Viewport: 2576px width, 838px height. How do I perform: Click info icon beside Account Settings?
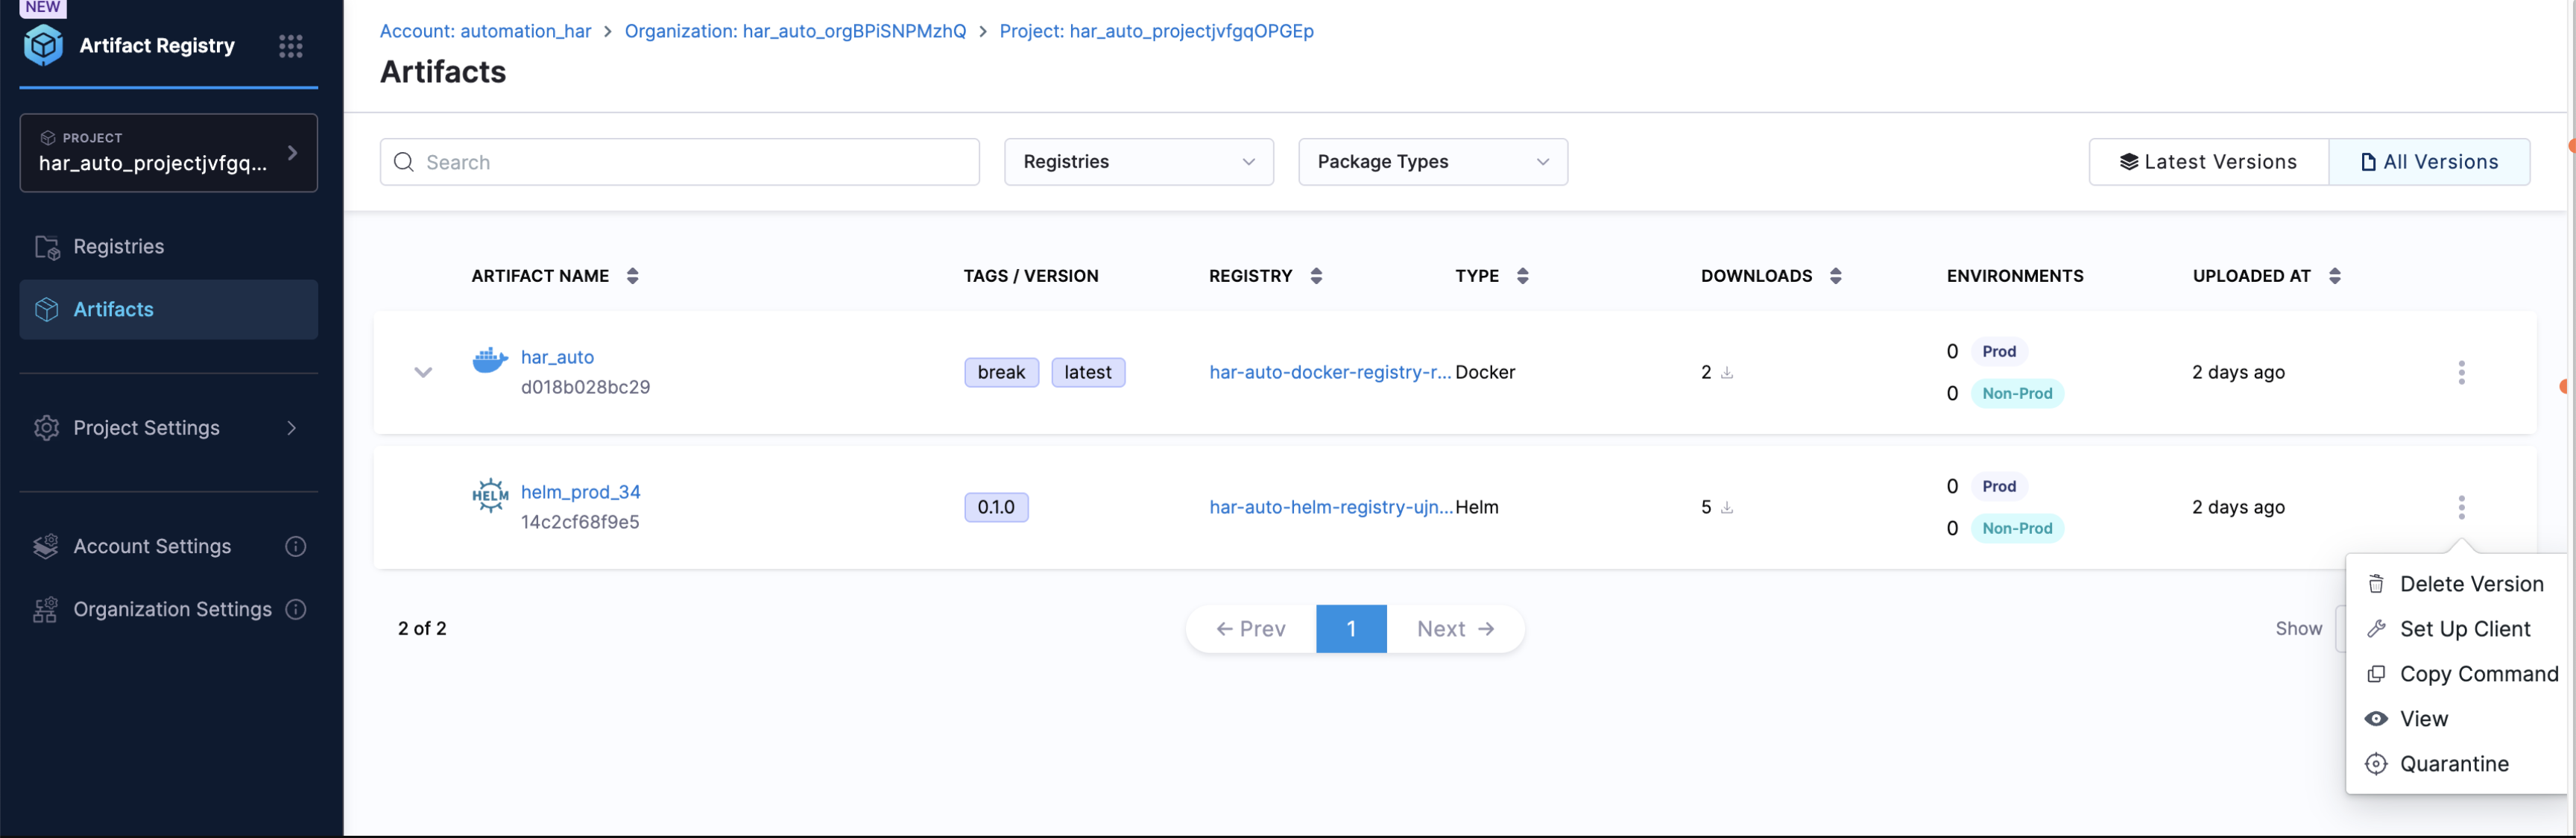pyautogui.click(x=295, y=546)
